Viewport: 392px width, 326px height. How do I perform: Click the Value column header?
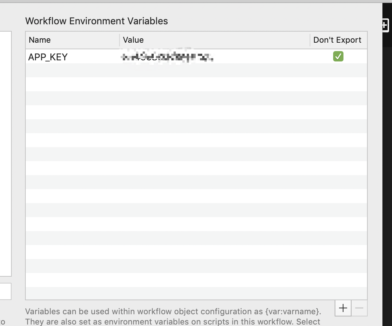133,40
